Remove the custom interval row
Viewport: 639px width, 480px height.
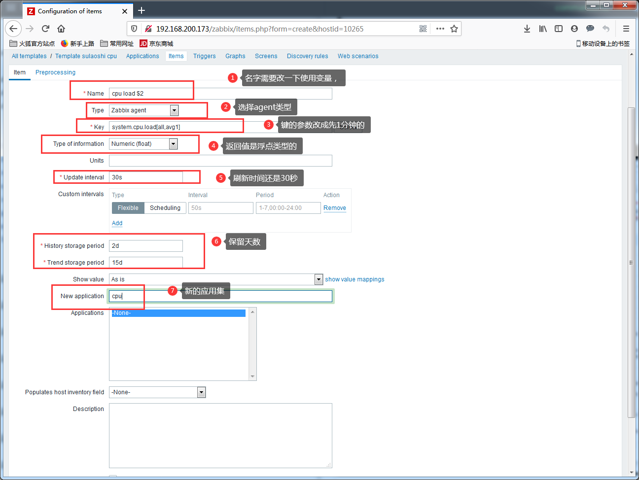coord(335,208)
